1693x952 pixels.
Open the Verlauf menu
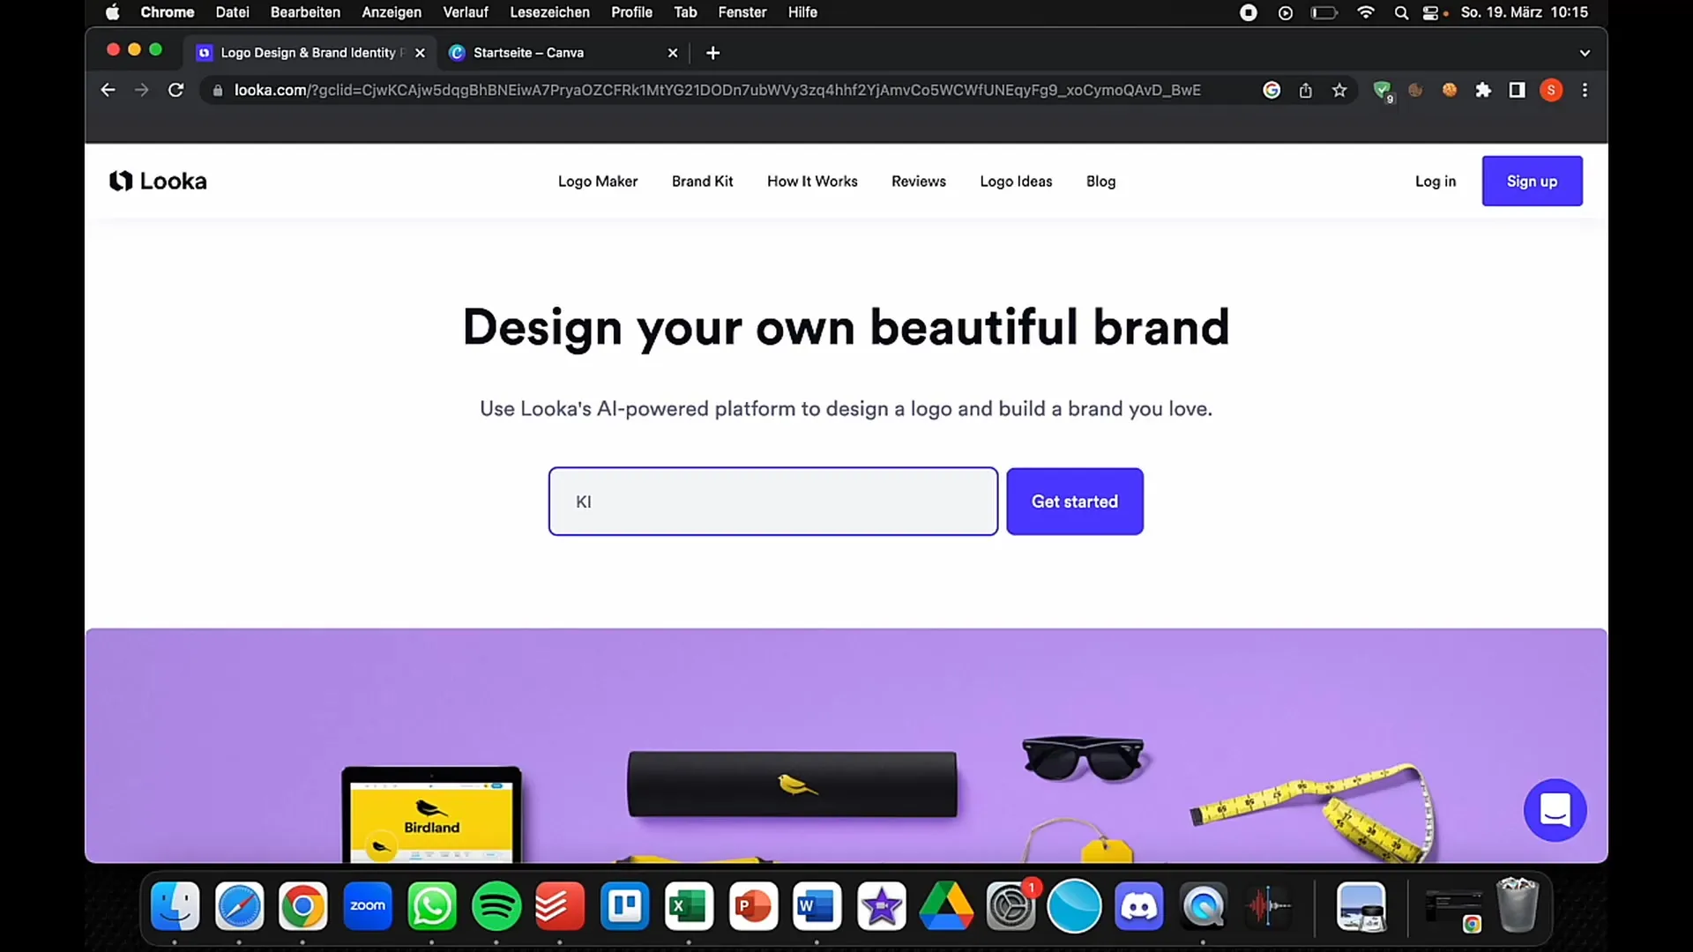[466, 12]
